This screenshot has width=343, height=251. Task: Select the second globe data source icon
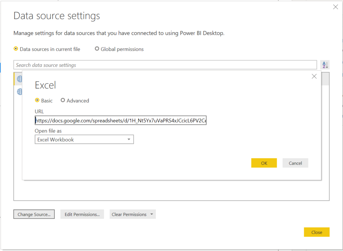(x=19, y=91)
